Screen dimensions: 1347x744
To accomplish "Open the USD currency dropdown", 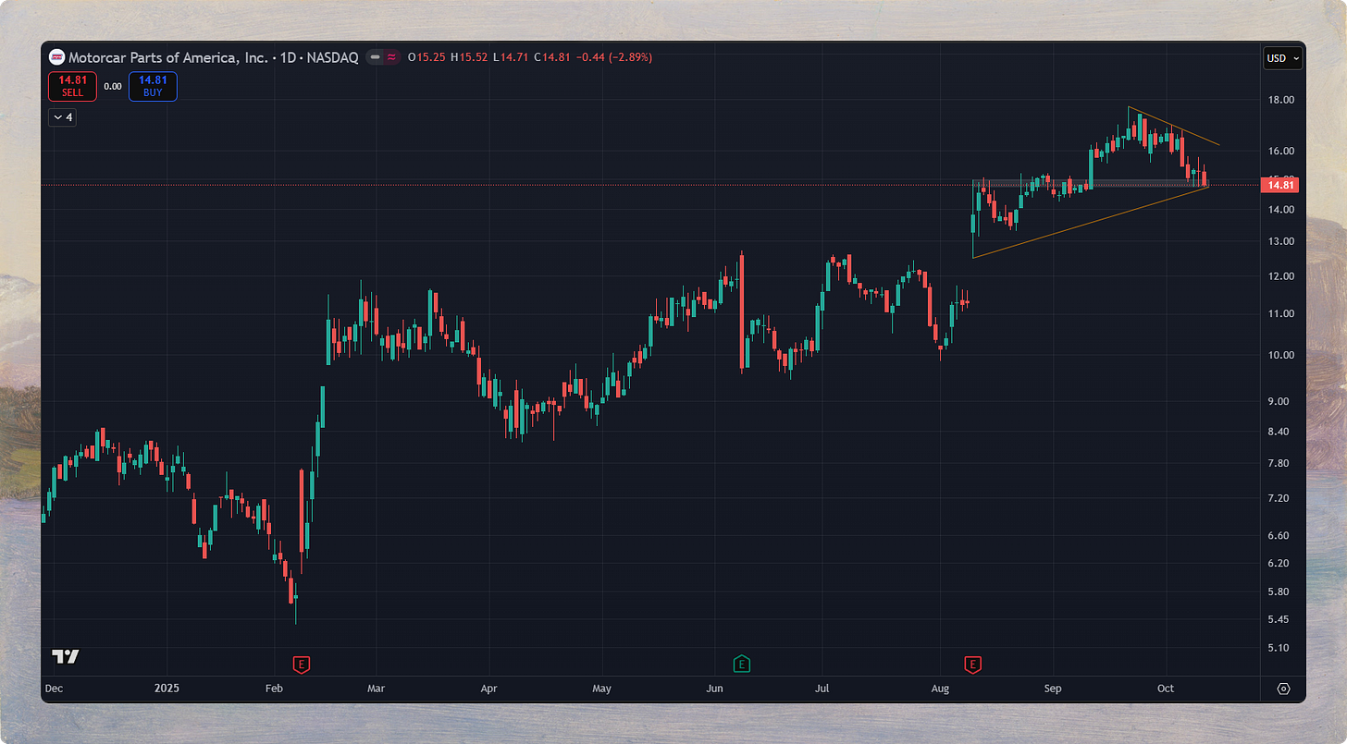I will (1284, 57).
